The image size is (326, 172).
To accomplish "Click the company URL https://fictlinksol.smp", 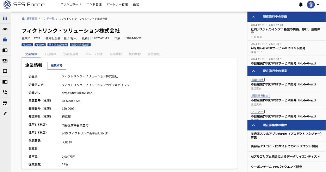I will tap(77, 93).
